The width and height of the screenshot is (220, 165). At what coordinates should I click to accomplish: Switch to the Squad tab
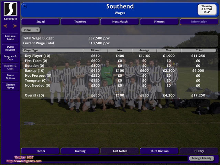pos(41,22)
